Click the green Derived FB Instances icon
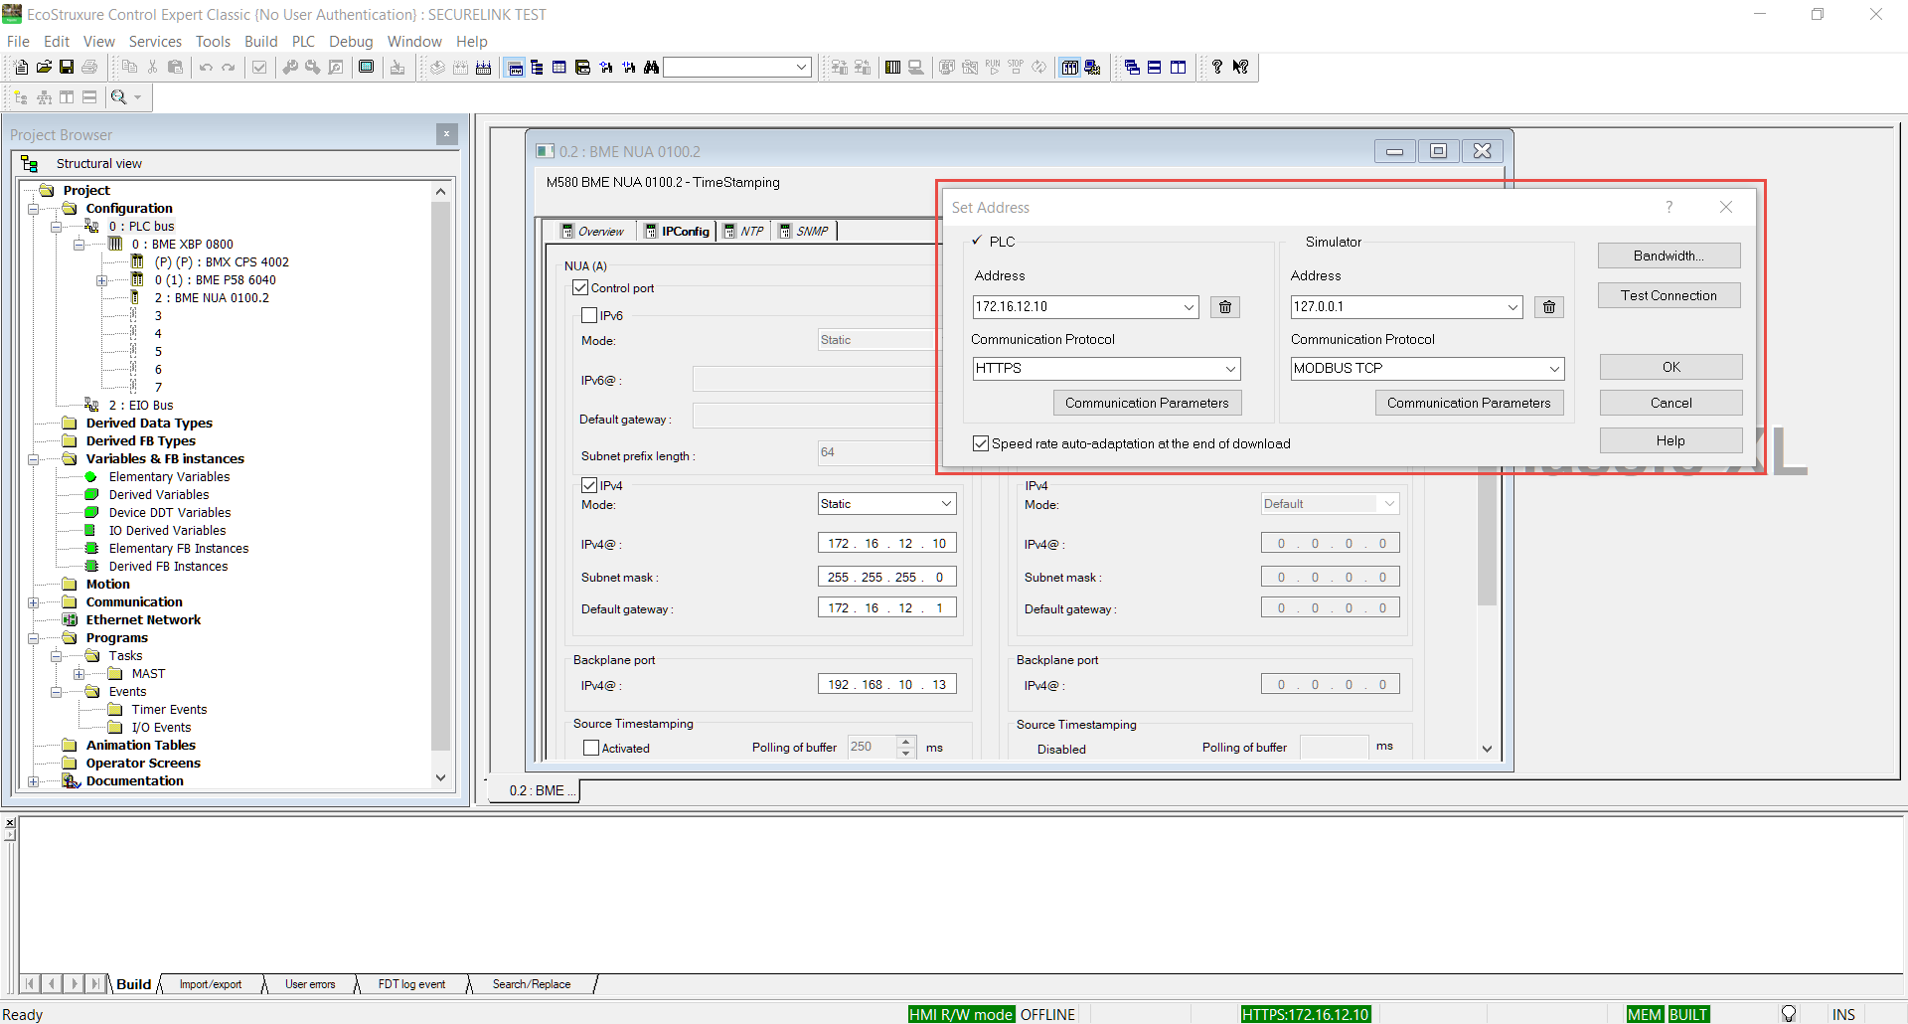 tap(91, 567)
